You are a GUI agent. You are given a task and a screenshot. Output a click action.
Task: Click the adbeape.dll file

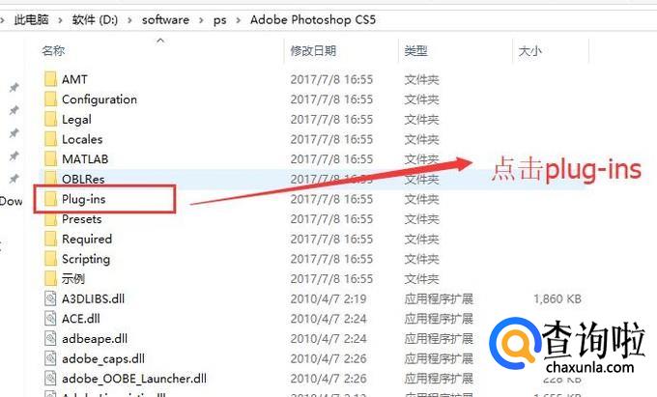[95, 338]
